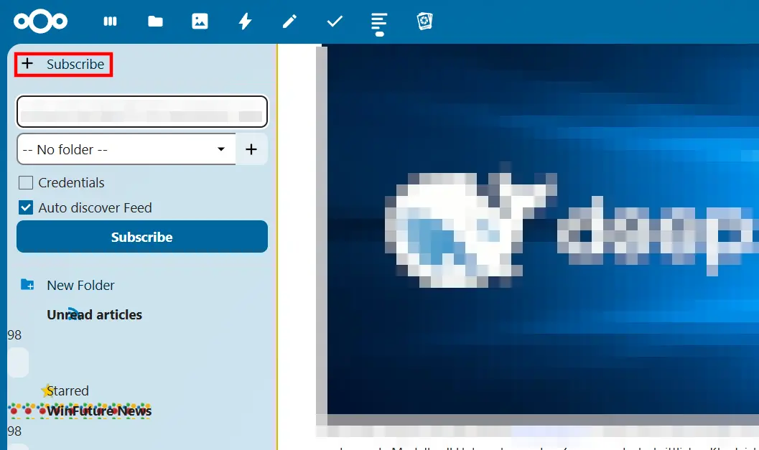The height and width of the screenshot is (450, 759).
Task: Uncheck Auto discover Feed
Action: [x=26, y=208]
